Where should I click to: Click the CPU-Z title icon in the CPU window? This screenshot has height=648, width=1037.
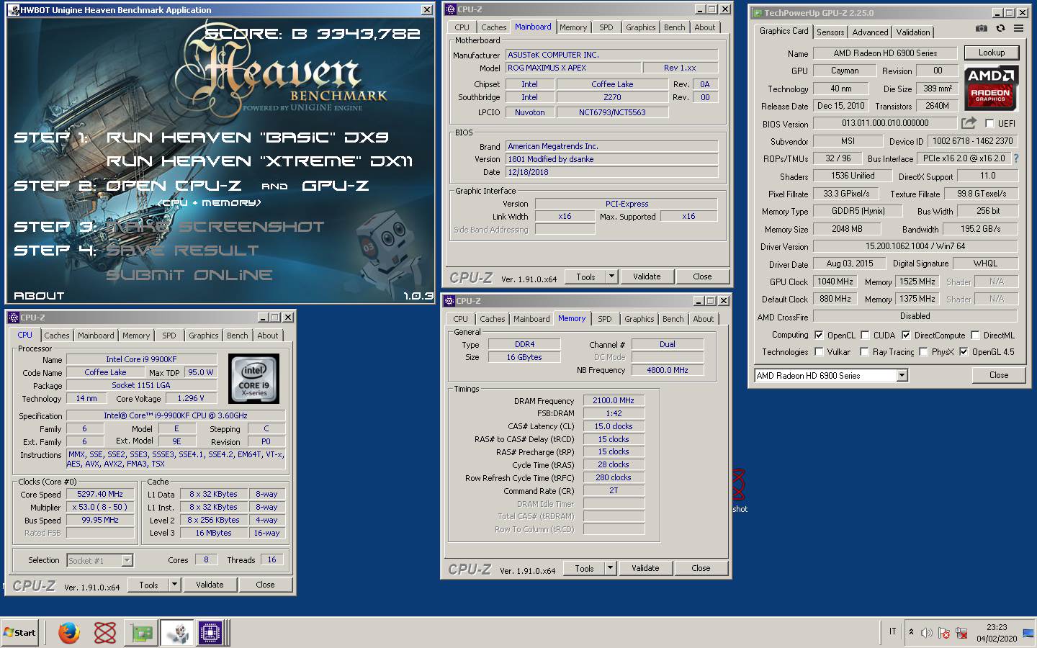pyautogui.click(x=13, y=317)
